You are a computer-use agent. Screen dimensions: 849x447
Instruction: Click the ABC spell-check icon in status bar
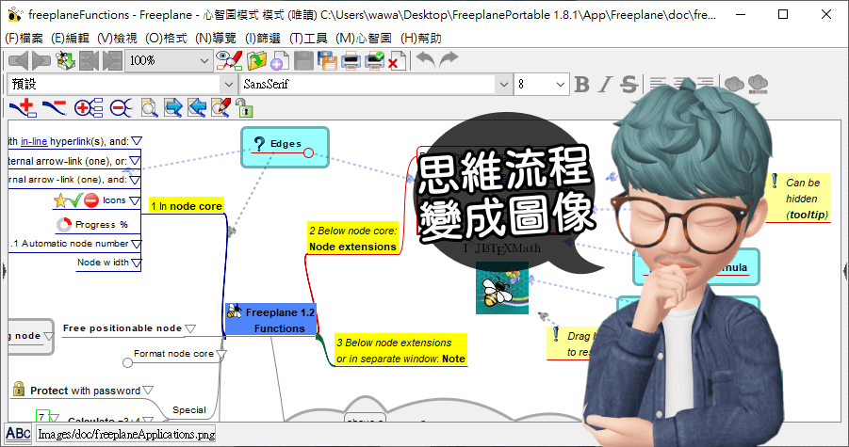click(x=18, y=434)
